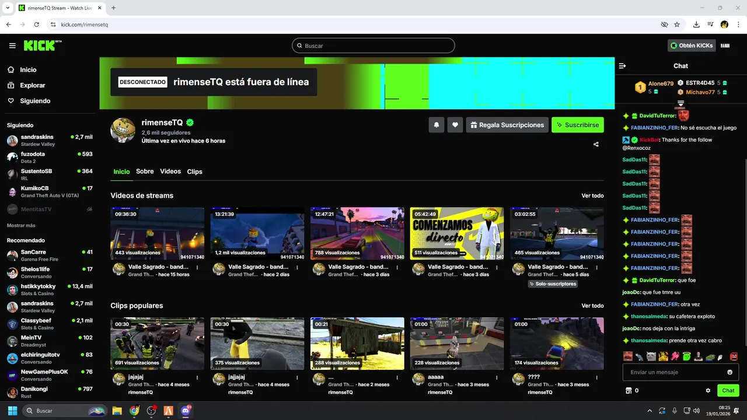
Task: Select the Sobre tab
Action: 145,171
